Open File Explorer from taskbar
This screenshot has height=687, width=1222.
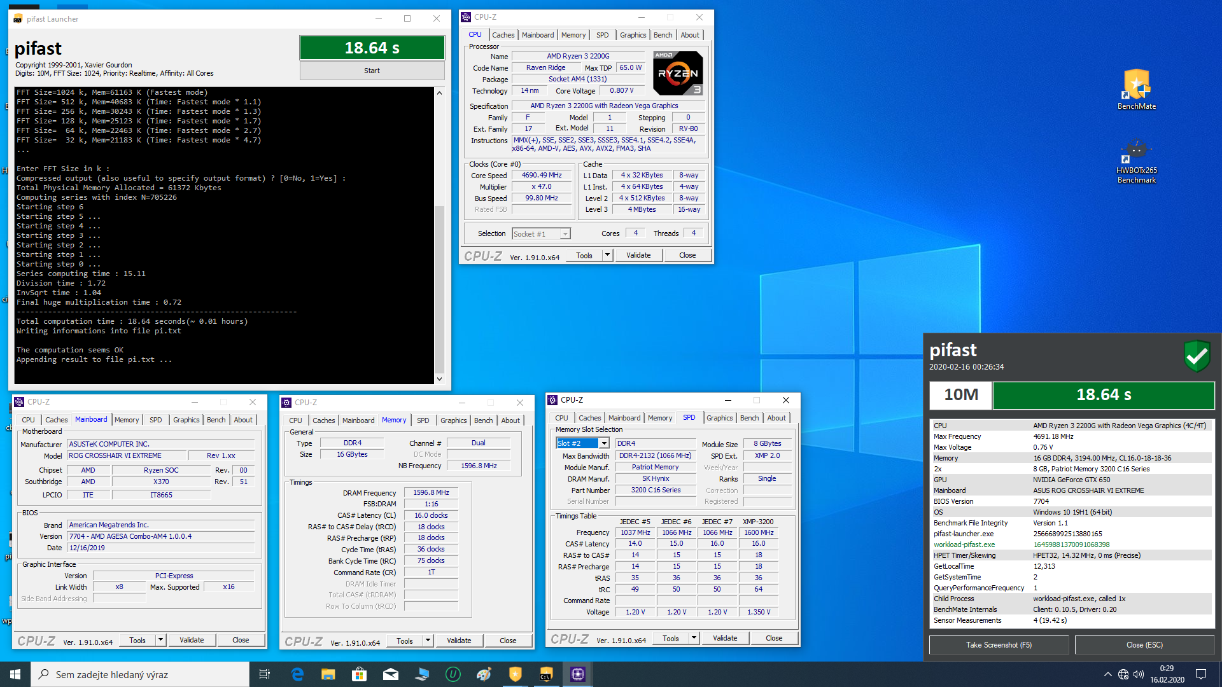[328, 674]
